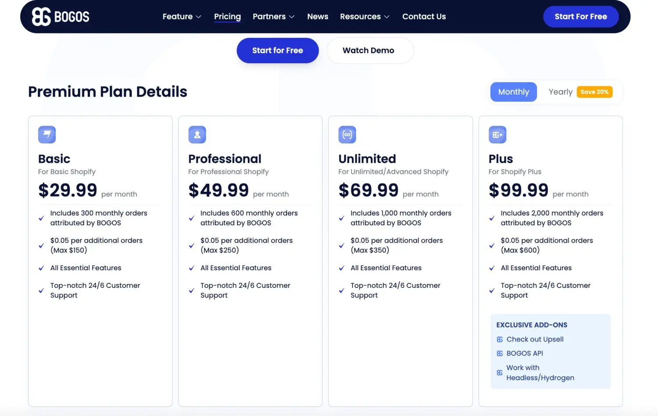Viewport: 658px width, 416px height.
Task: Switch billing to Yearly
Action: point(560,92)
